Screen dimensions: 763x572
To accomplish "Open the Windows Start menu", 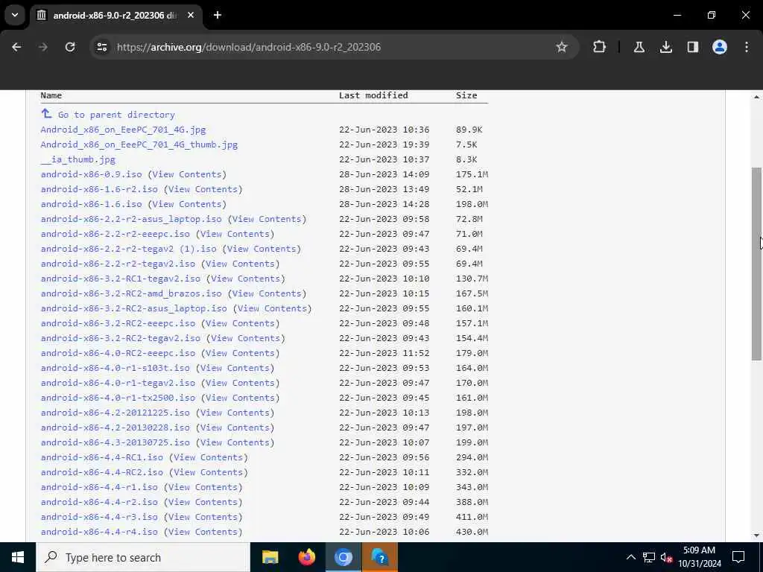I will pos(18,557).
